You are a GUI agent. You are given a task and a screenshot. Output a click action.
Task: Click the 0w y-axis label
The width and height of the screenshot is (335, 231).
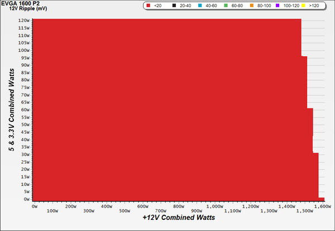point(26,199)
